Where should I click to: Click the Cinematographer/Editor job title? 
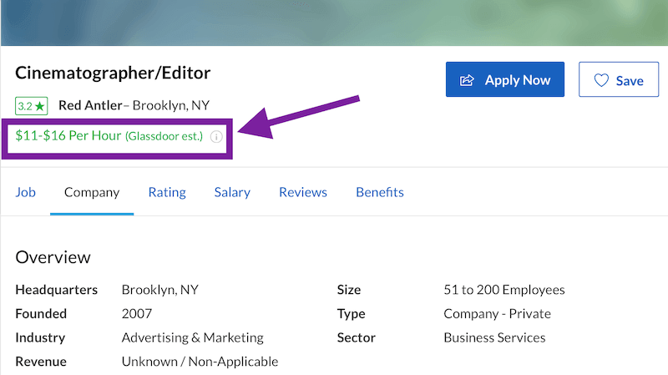point(113,73)
